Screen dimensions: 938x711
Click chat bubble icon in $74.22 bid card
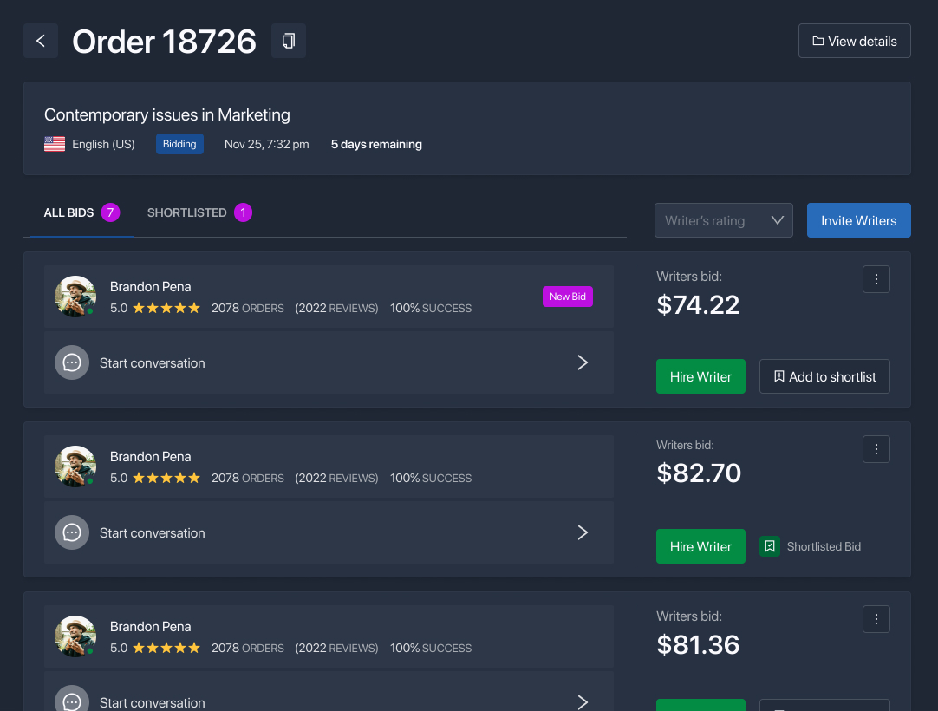coord(72,362)
